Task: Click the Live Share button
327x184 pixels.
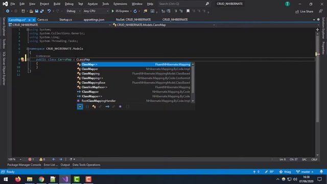Action: (x=305, y=11)
